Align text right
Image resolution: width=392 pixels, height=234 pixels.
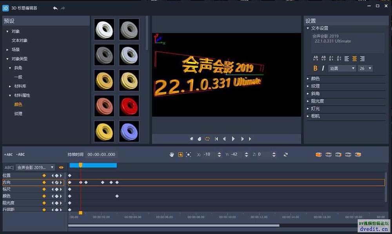(x=362, y=58)
